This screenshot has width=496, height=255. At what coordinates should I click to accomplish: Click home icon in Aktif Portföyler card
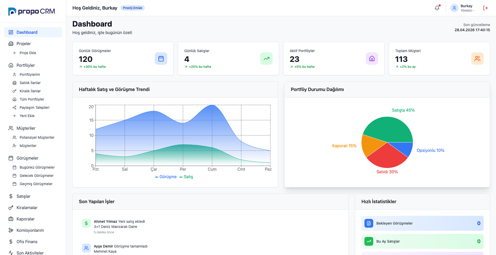(x=372, y=59)
